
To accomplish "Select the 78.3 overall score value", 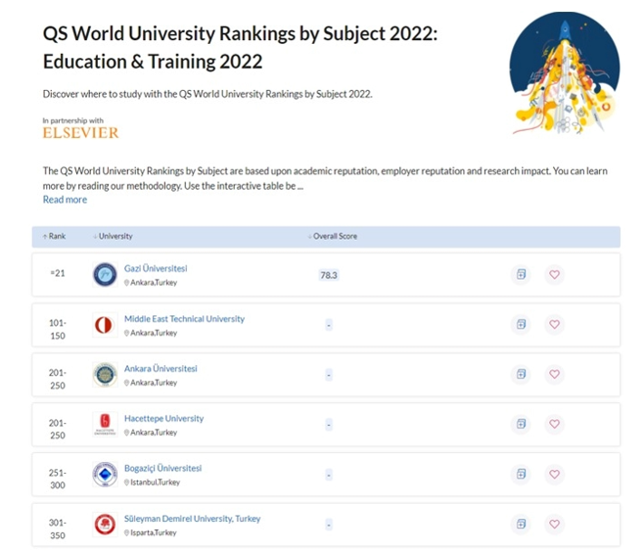I will [329, 275].
